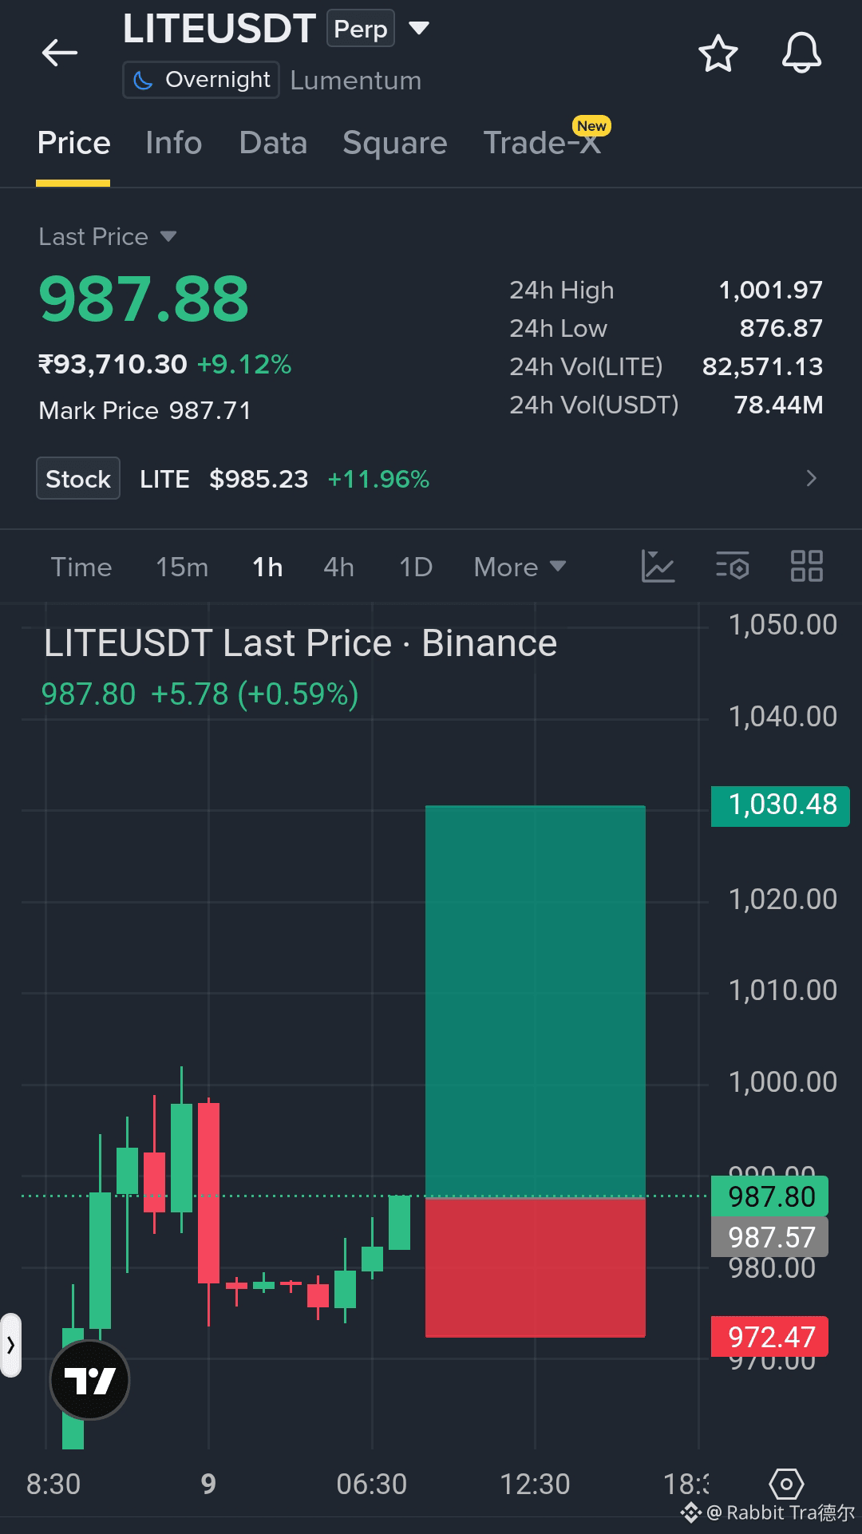The height and width of the screenshot is (1534, 862).
Task: Open chart settings list-gear icon
Action: click(732, 567)
